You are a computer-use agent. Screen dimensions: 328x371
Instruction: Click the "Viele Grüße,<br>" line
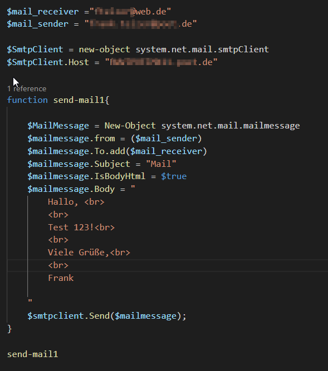[89, 253]
